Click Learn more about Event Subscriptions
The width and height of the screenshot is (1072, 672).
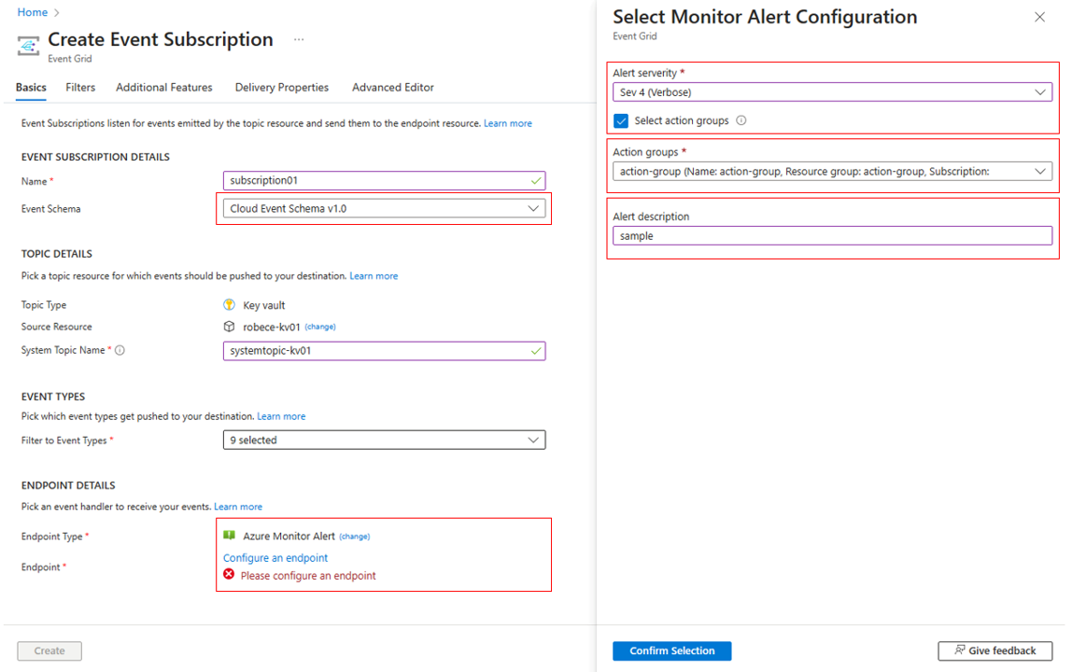tap(508, 124)
